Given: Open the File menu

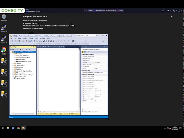Looking at the screenshot, I should [x=11, y=38].
